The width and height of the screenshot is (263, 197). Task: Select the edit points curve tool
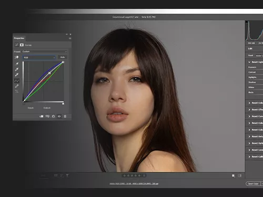(x=17, y=80)
